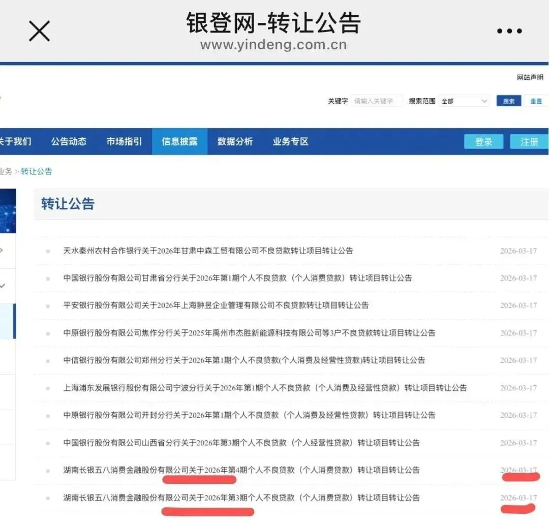Viewport: 549px width, 525px height.
Task: Open the 业务专区 menu
Action: coord(290,142)
